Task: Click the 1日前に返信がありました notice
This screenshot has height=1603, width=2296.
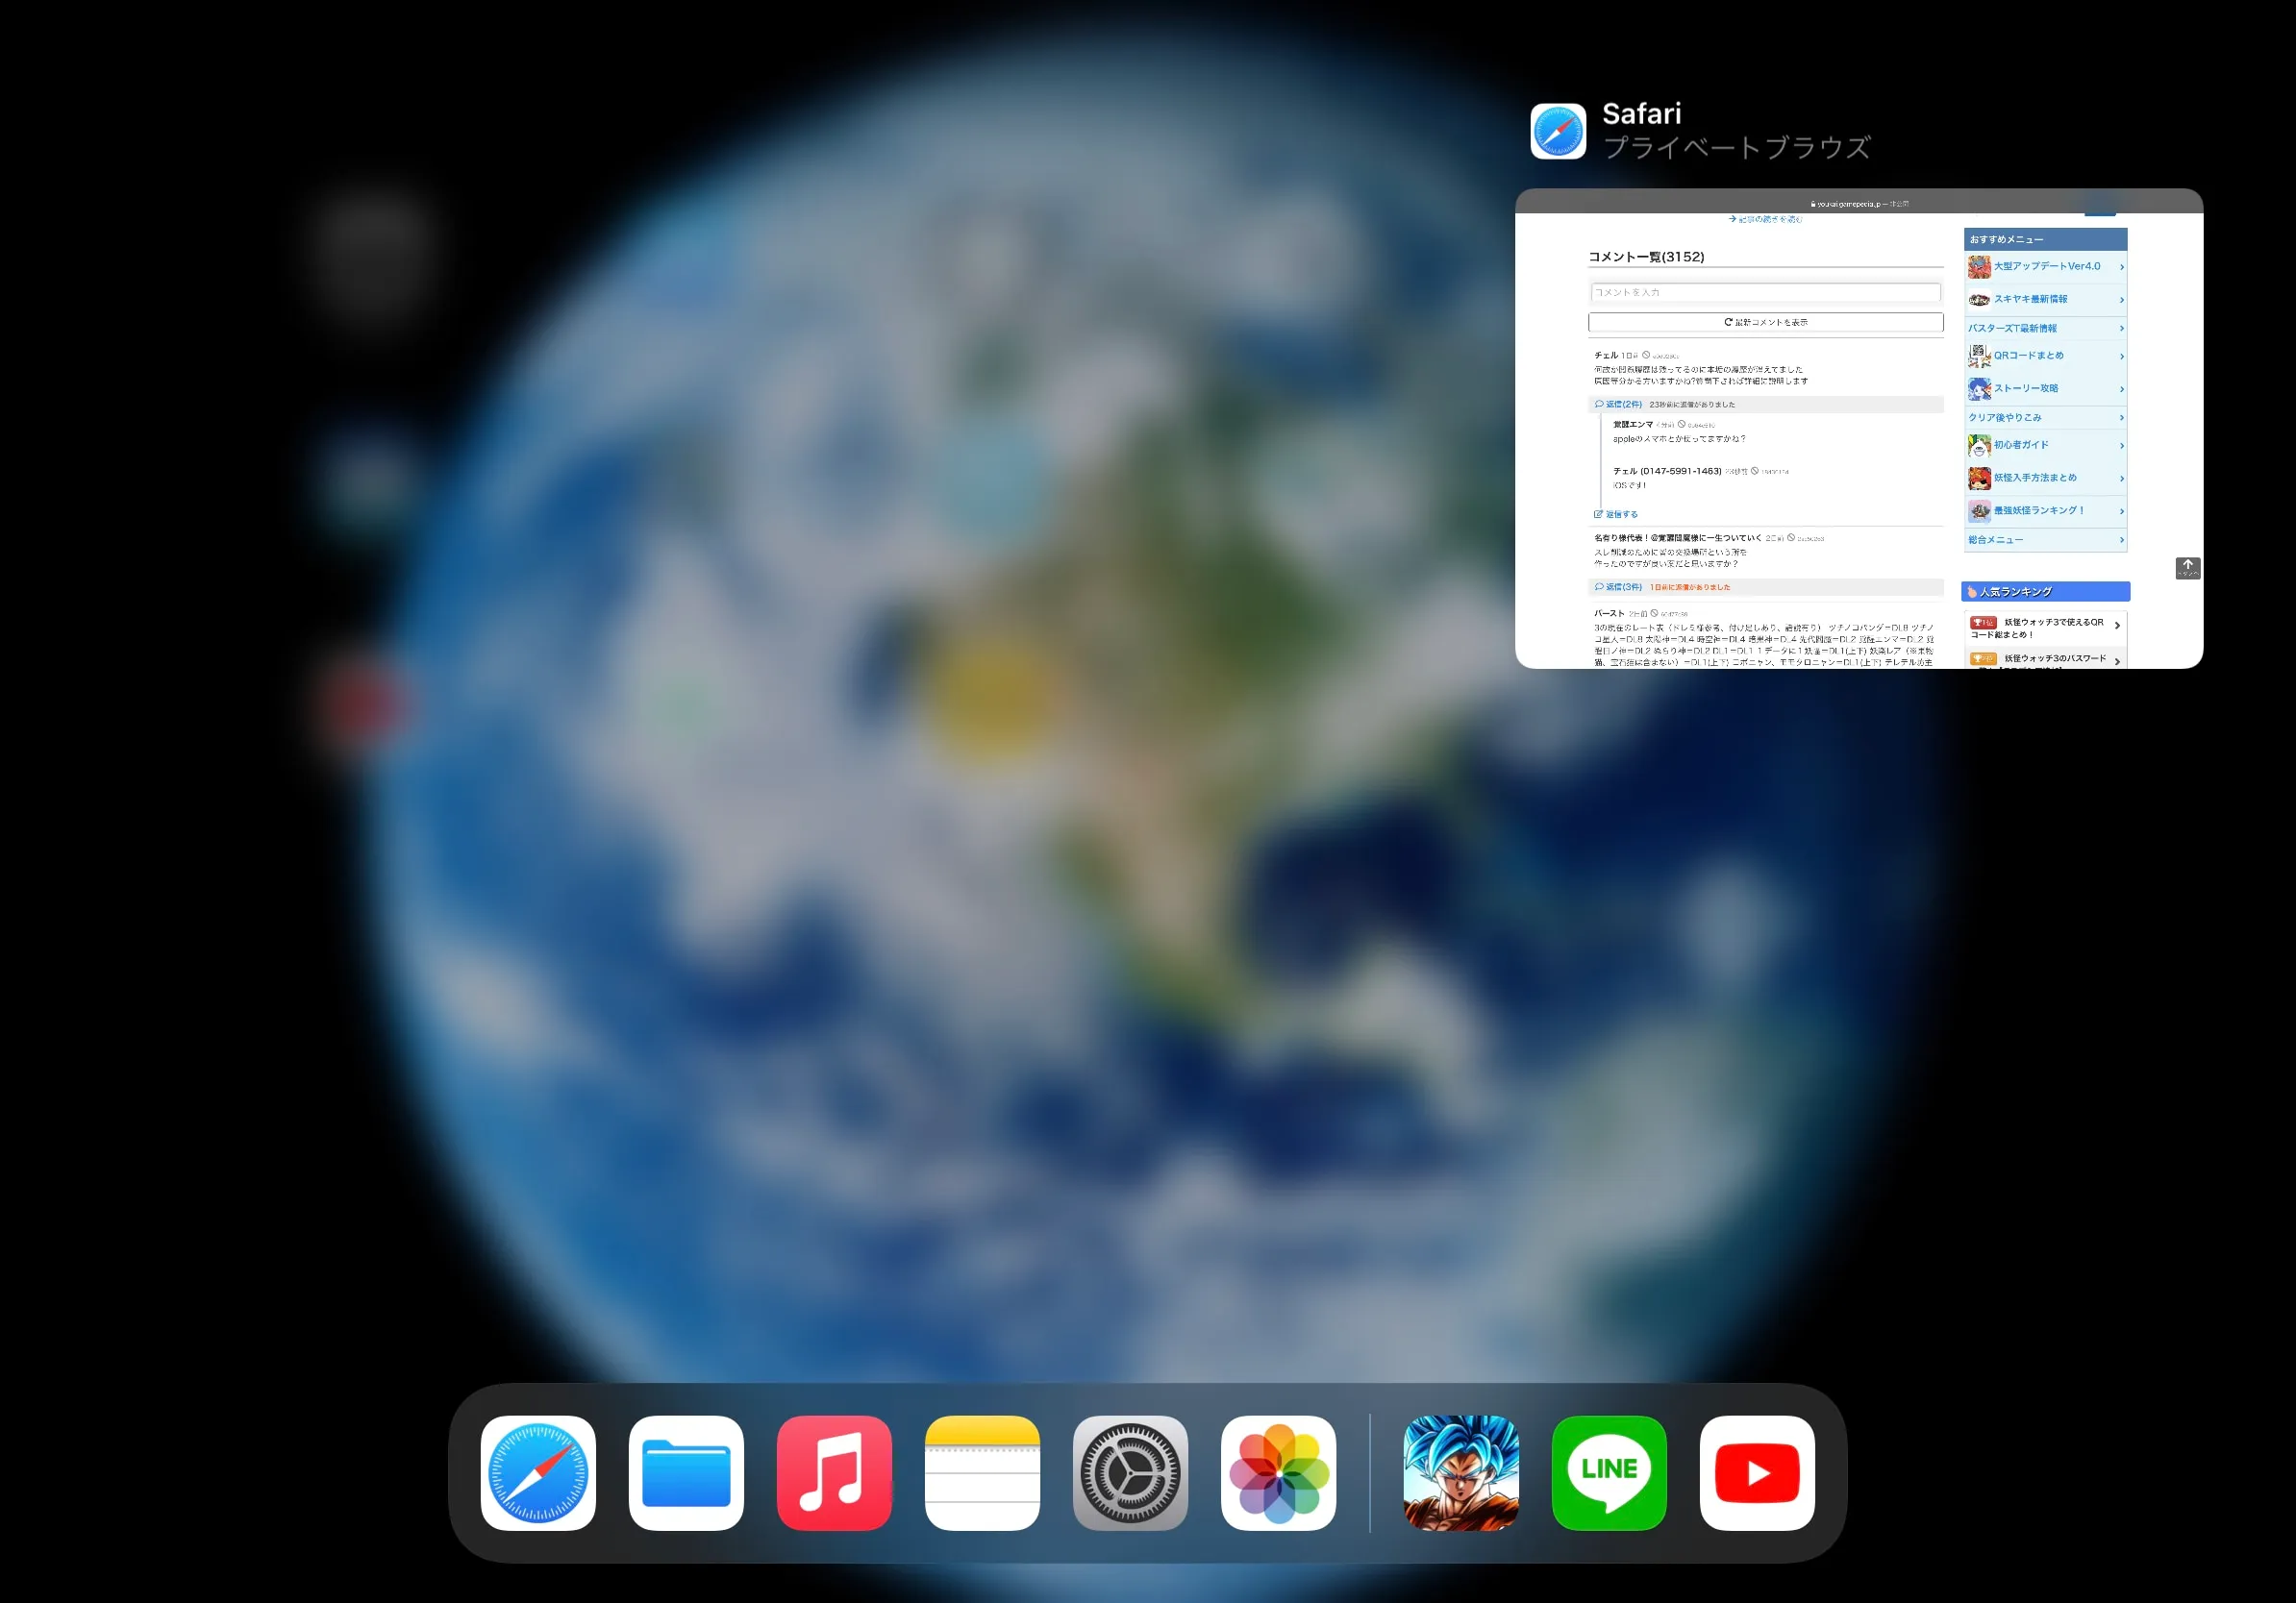Action: (x=1690, y=587)
